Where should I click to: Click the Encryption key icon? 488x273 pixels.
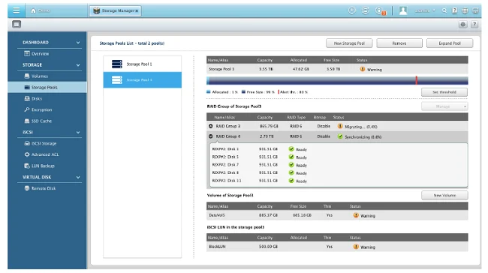pos(27,109)
